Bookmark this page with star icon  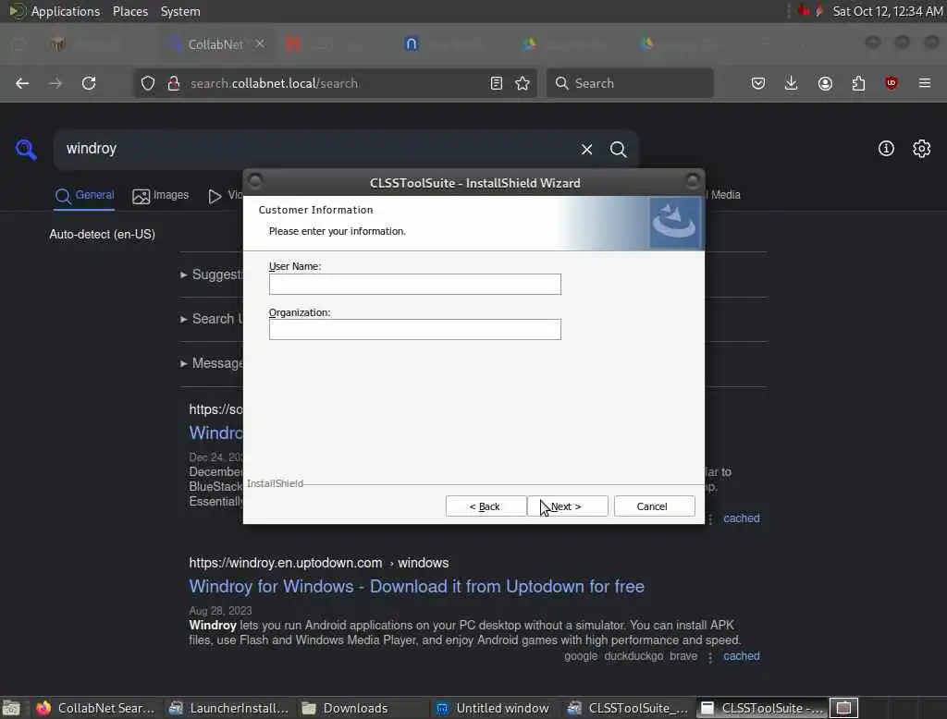coord(523,83)
